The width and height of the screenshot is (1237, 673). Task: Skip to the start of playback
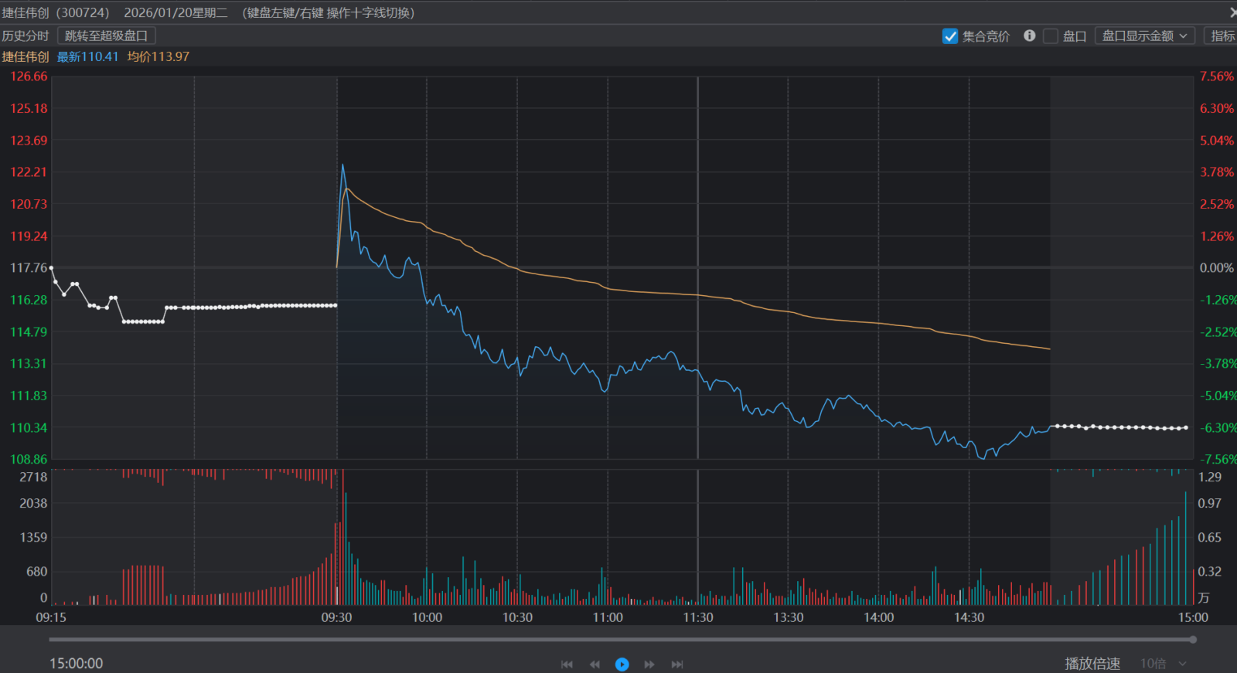(x=567, y=665)
